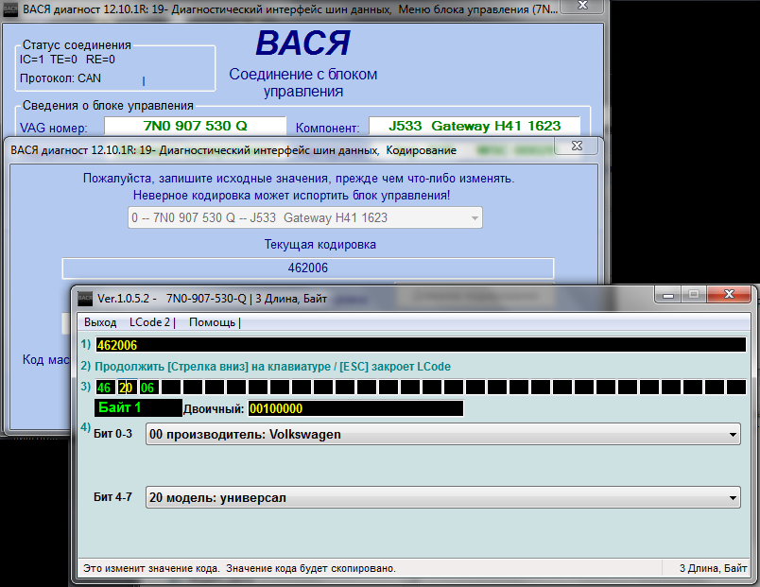This screenshot has width=760, height=587.
Task: Click the Байт 1 label box
Action: point(138,407)
